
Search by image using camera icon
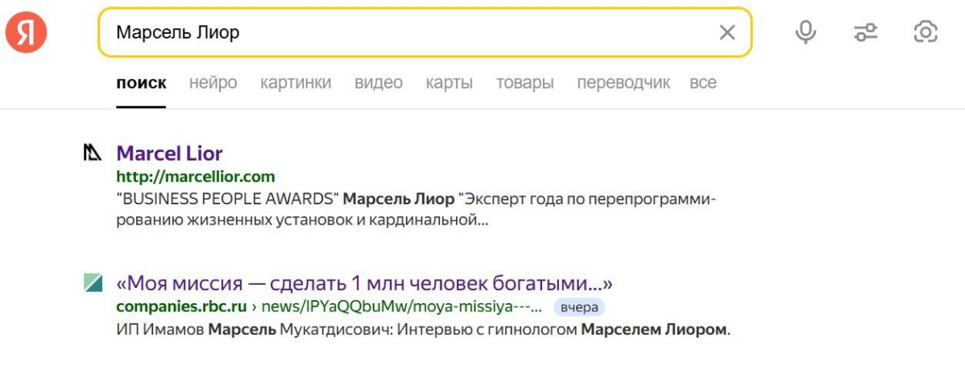926,32
